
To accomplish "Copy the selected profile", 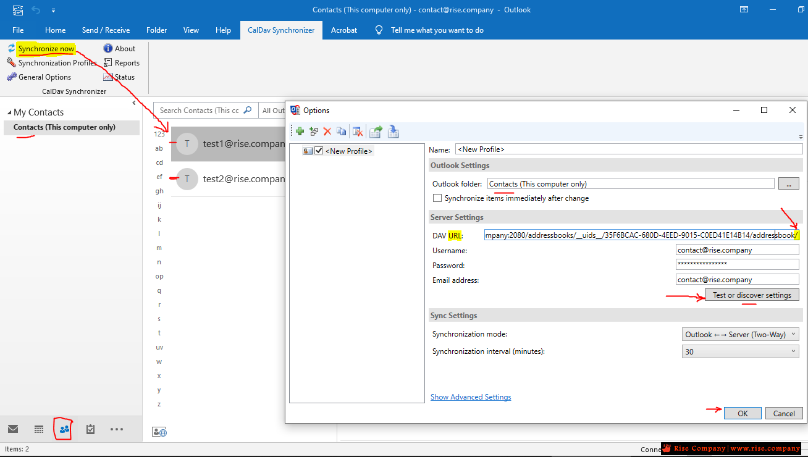I will pos(341,131).
